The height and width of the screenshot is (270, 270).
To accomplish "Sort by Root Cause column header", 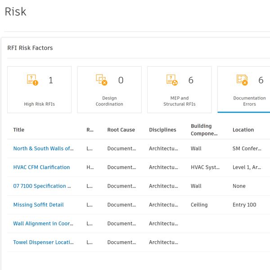I will pyautogui.click(x=121, y=130).
